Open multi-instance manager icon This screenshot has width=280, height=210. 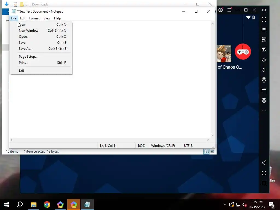point(264,50)
